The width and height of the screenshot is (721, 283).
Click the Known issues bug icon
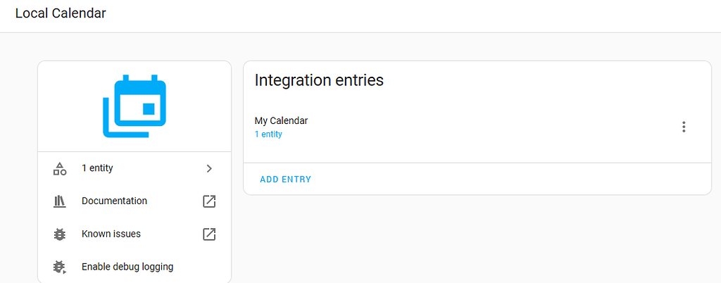[x=60, y=234]
